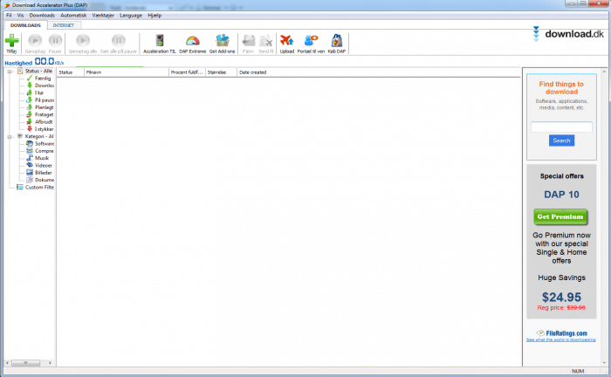The height and width of the screenshot is (377, 611).
Task: Click the search text field in ad panel
Action: pyautogui.click(x=561, y=127)
